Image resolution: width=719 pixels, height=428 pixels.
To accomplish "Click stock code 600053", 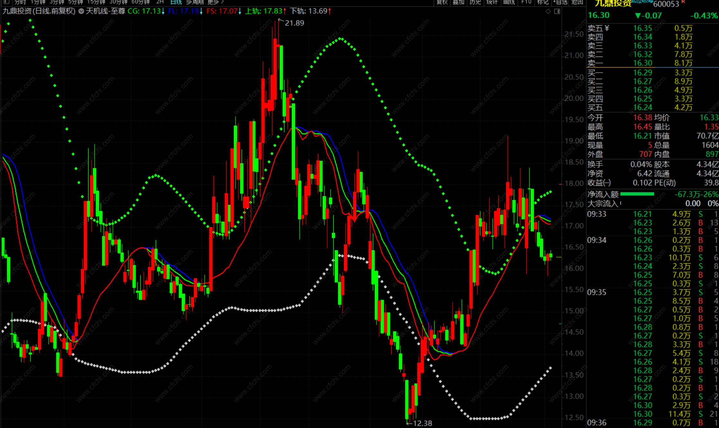I will click(666, 4).
